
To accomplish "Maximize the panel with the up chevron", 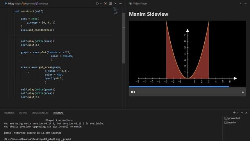I will point(242,113).
